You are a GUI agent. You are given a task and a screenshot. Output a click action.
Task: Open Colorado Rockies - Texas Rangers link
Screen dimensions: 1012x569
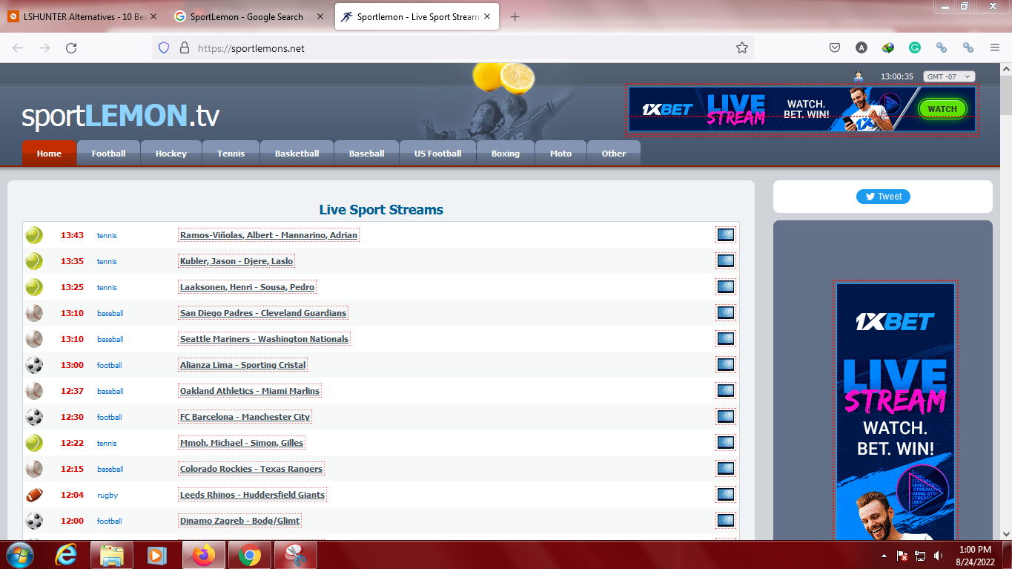(251, 469)
